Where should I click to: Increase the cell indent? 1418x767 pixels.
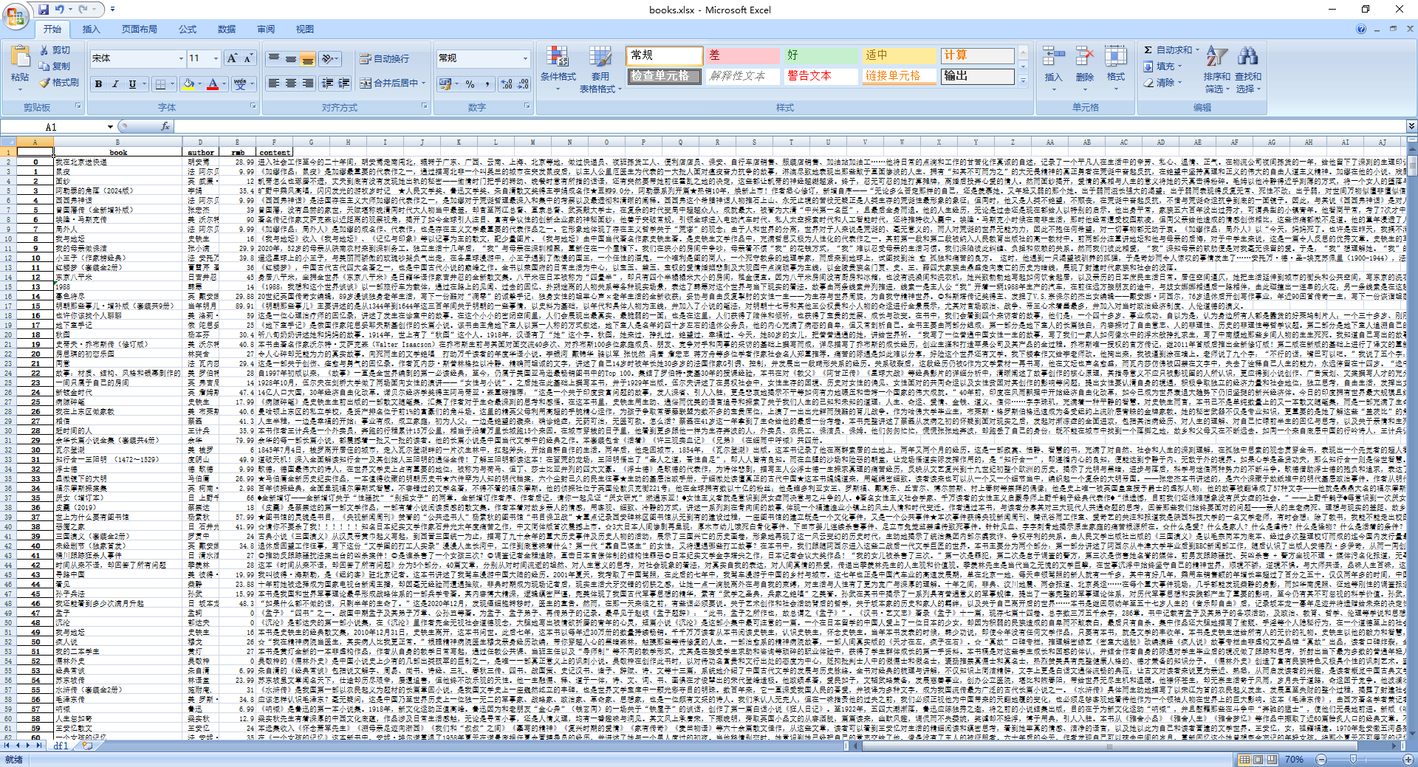[x=344, y=83]
